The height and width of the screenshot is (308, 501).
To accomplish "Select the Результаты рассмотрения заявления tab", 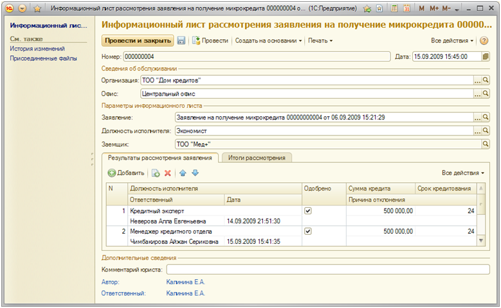I will click(x=159, y=157).
